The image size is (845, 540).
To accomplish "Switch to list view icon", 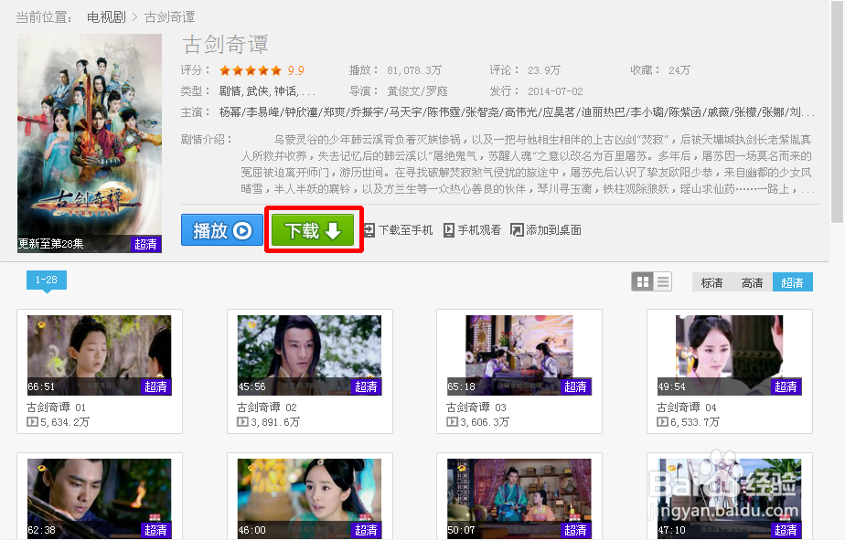I will (x=662, y=281).
